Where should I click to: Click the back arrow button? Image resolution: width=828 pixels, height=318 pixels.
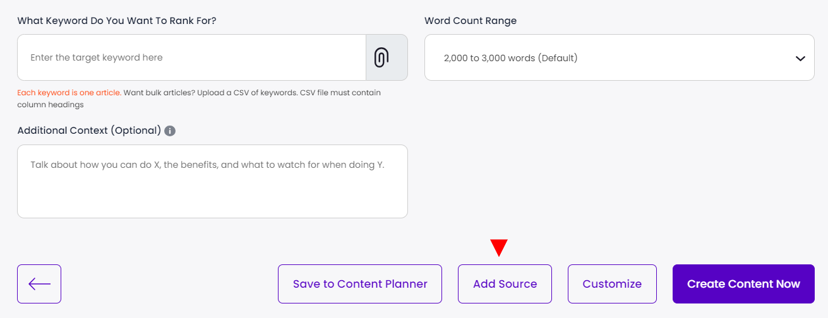[39, 284]
